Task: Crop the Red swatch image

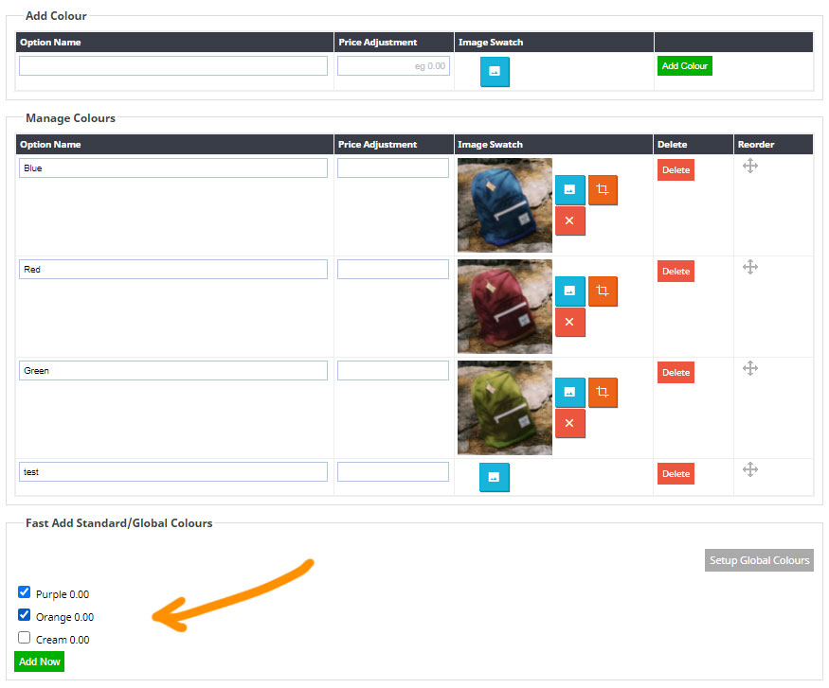Action: (603, 291)
